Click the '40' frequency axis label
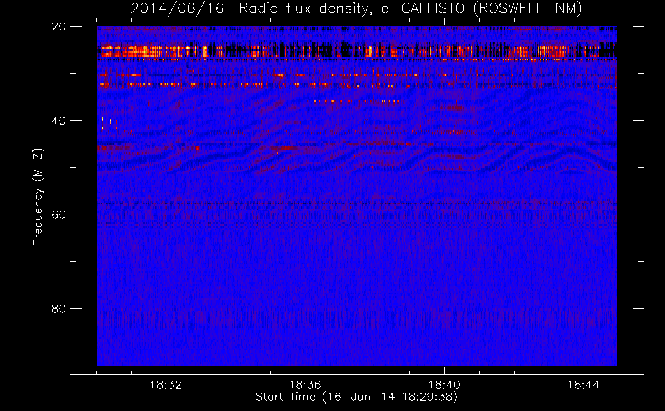This screenshot has height=411, width=665. pyautogui.click(x=59, y=121)
